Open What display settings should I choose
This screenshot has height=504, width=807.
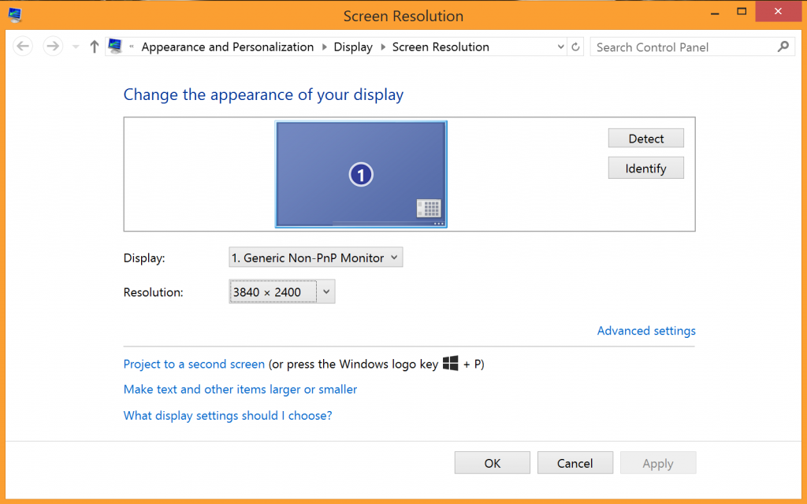228,416
